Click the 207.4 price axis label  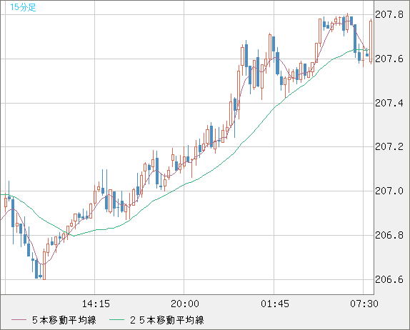pos(389,103)
